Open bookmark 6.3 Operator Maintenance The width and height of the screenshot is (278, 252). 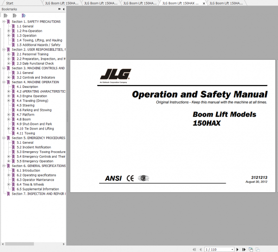(x=35, y=180)
